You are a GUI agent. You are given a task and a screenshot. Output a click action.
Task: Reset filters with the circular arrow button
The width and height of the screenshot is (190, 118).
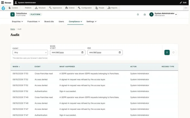[173, 53]
